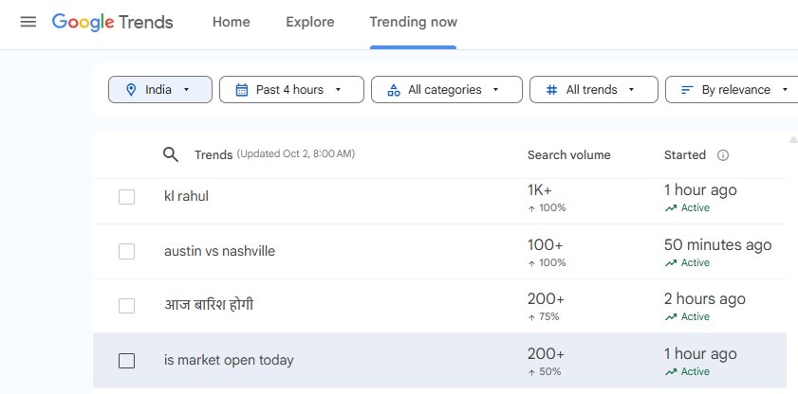This screenshot has width=798, height=394.
Task: Open the kl rahul trend
Action: pos(187,197)
